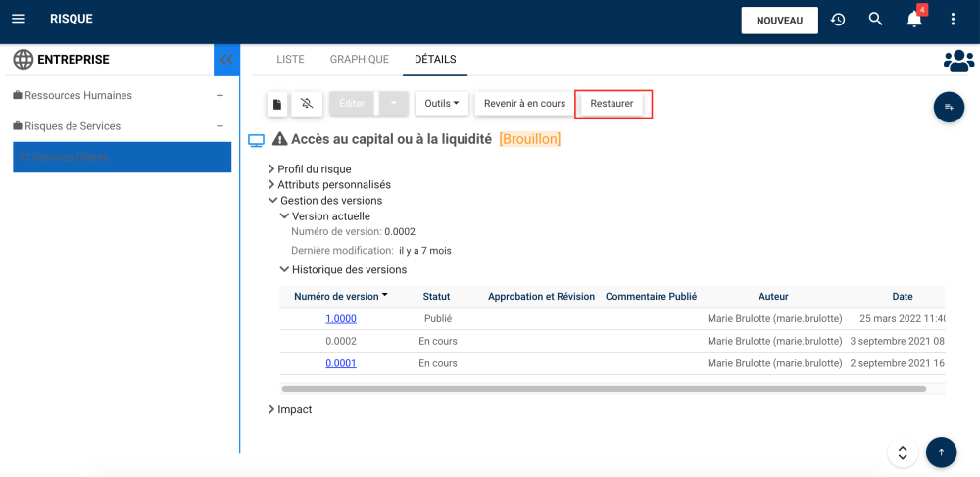
Task: Click the scroll-to-top arrow button
Action: [941, 452]
